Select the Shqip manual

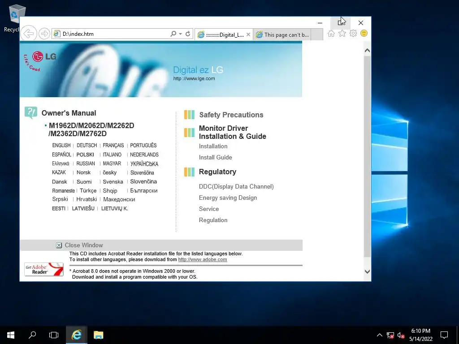pyautogui.click(x=110, y=191)
